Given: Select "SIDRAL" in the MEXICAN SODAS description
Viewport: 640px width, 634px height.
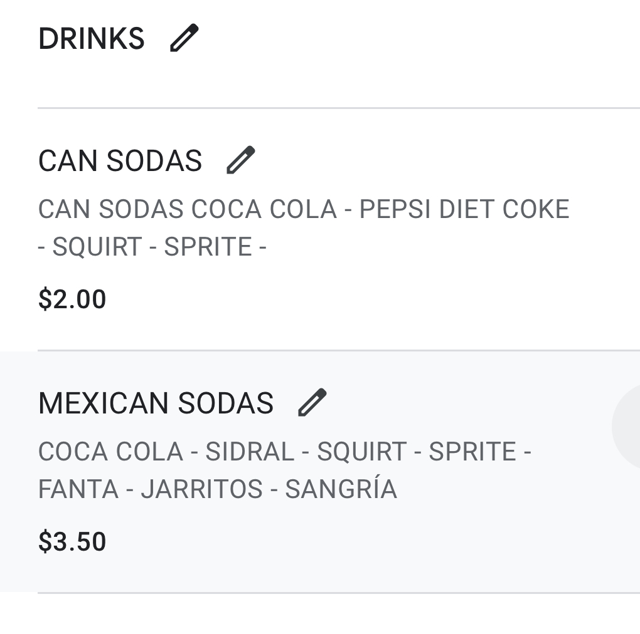Looking at the screenshot, I should (250, 452).
